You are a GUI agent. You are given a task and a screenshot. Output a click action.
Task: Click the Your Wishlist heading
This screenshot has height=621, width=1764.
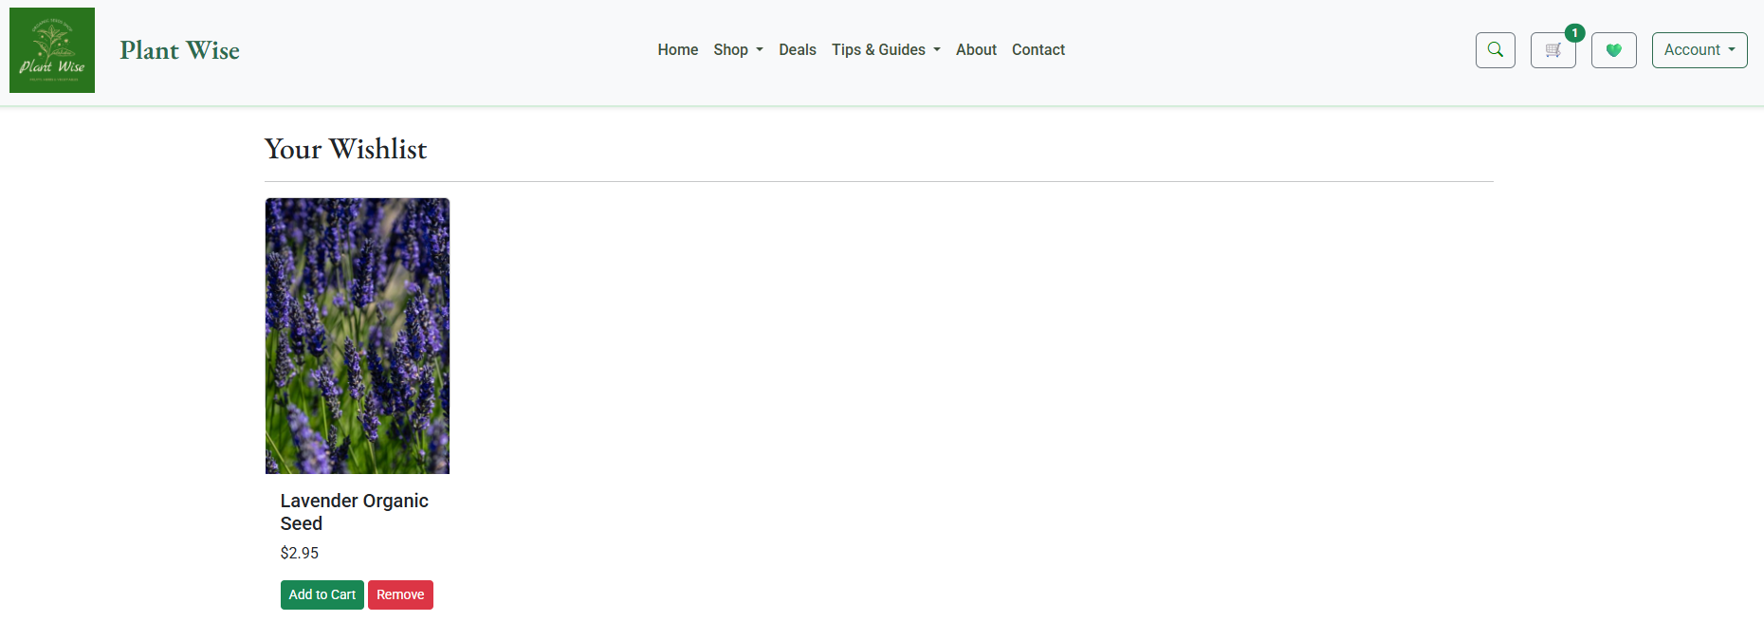(346, 149)
